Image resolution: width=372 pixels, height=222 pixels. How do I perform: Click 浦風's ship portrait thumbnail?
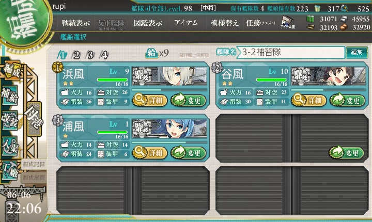169,129
